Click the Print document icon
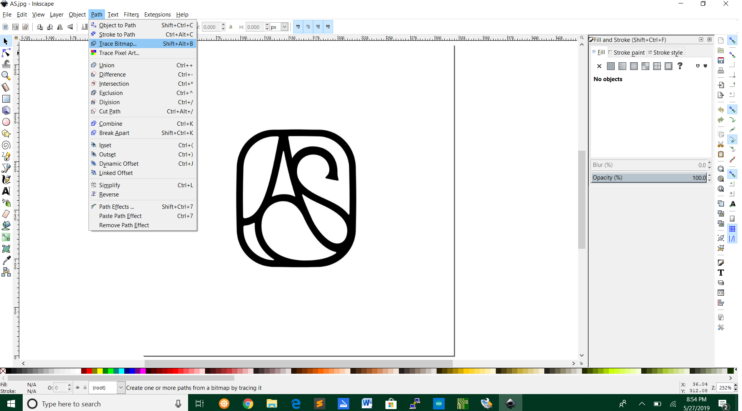Viewport: 742px width, 411px height. coord(721,70)
